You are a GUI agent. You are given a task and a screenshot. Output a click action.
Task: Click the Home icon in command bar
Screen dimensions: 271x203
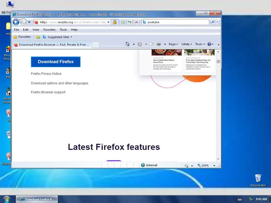(x=128, y=44)
